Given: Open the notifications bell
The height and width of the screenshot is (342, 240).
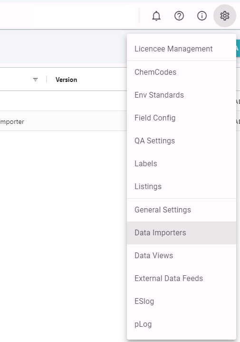Looking at the screenshot, I should [x=156, y=16].
